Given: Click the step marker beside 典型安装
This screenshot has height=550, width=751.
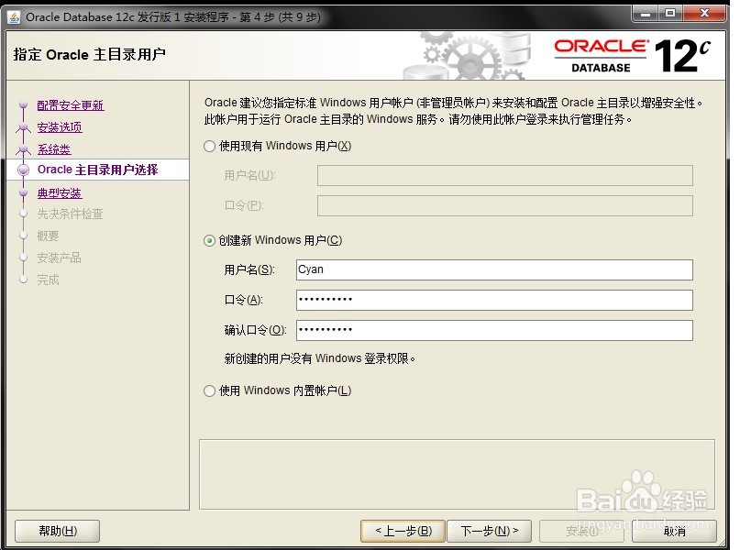Looking at the screenshot, I should pyautogui.click(x=23, y=192).
